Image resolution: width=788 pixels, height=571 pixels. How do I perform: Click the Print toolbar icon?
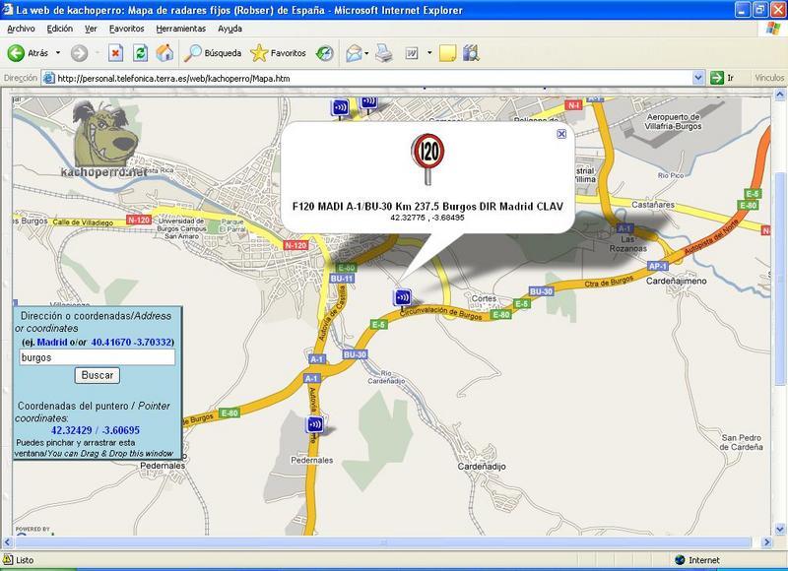point(384,53)
